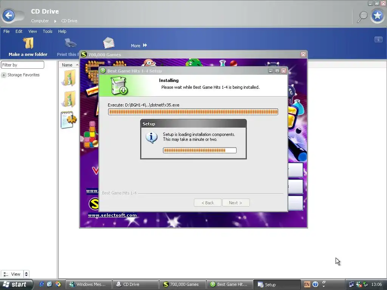
Task: Sort files by the Name column header
Action: click(x=67, y=65)
